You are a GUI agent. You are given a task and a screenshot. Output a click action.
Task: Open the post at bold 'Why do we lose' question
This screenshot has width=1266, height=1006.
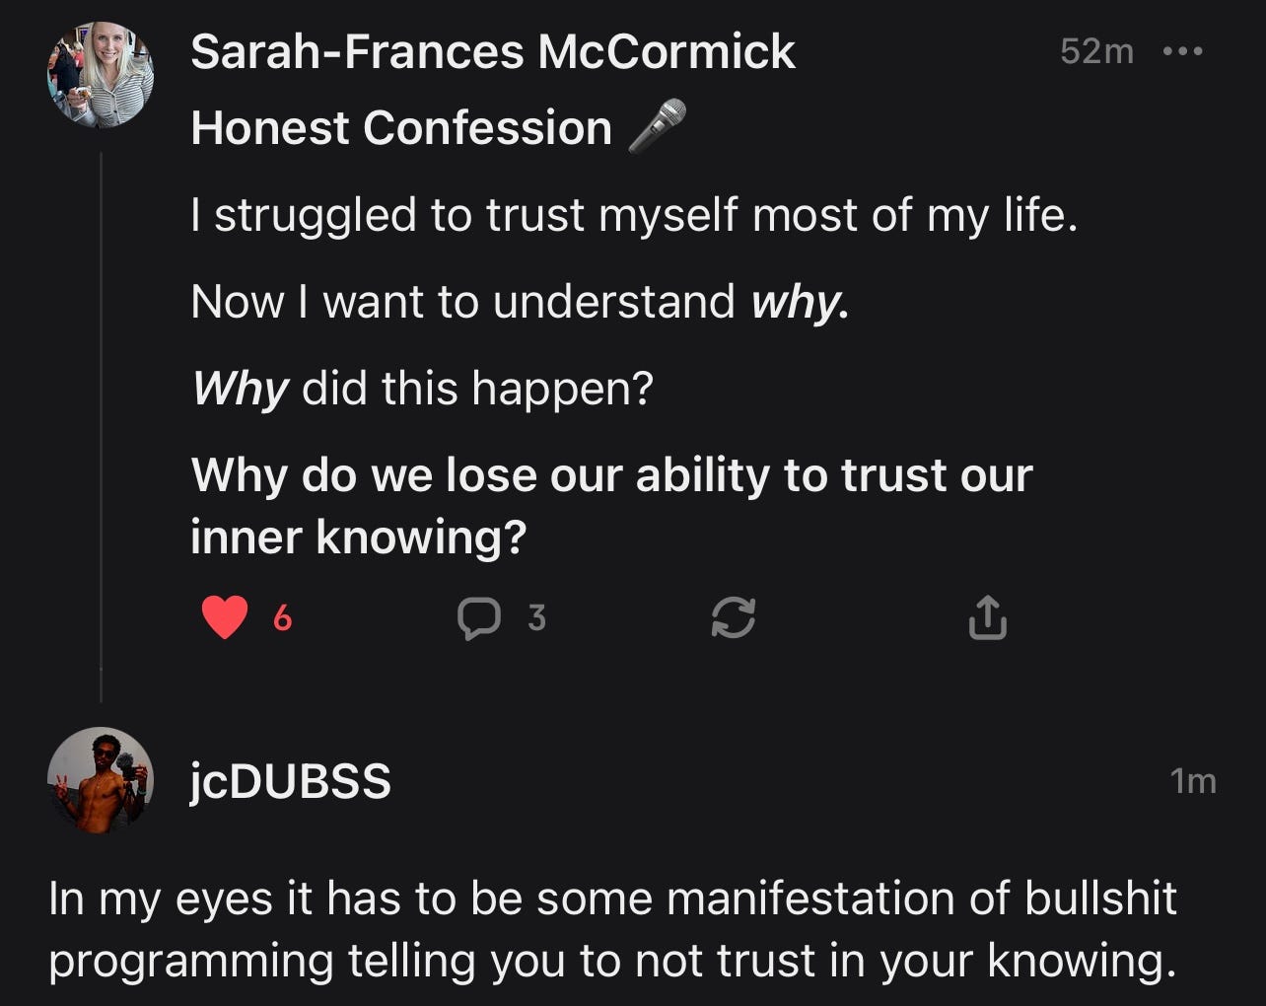pyautogui.click(x=611, y=506)
